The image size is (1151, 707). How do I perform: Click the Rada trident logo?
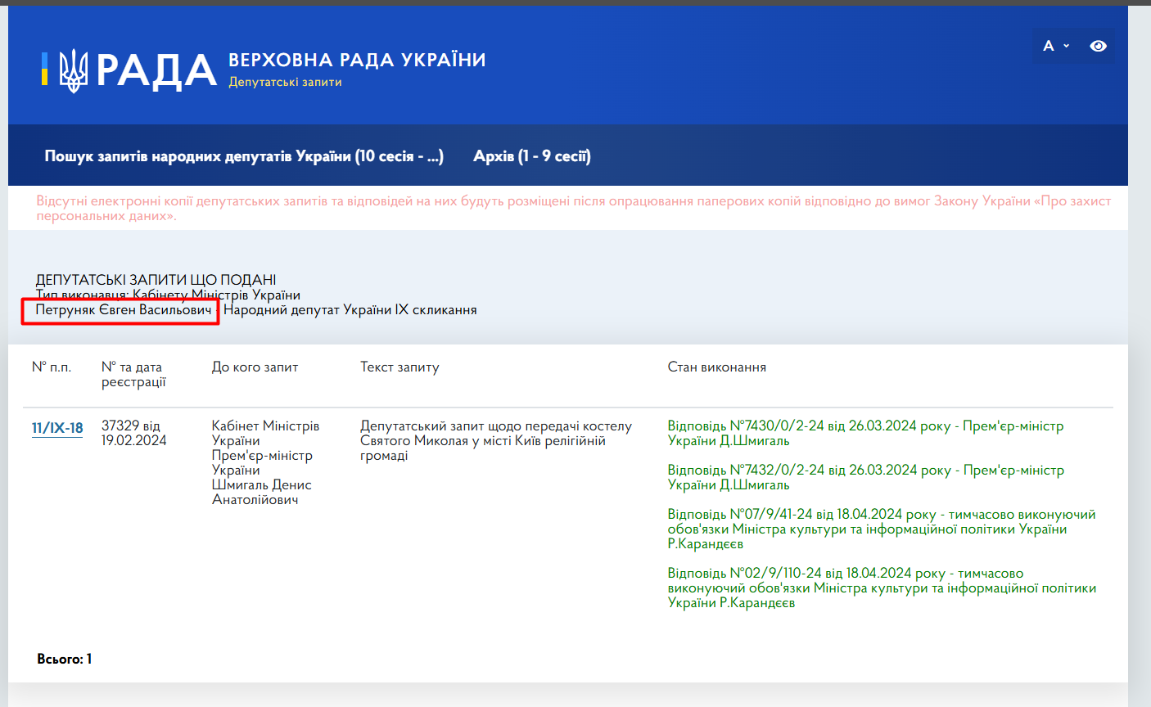tap(74, 70)
